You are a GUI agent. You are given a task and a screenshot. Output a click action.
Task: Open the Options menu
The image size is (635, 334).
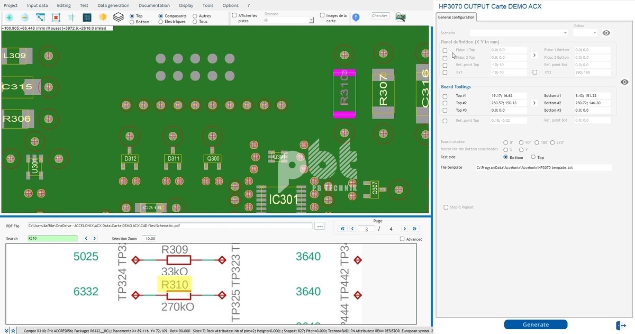(x=230, y=5)
